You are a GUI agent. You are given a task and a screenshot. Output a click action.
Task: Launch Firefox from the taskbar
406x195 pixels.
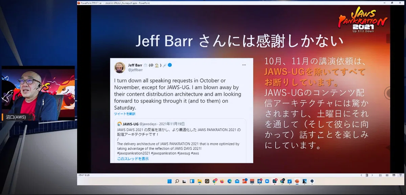[222, 181]
